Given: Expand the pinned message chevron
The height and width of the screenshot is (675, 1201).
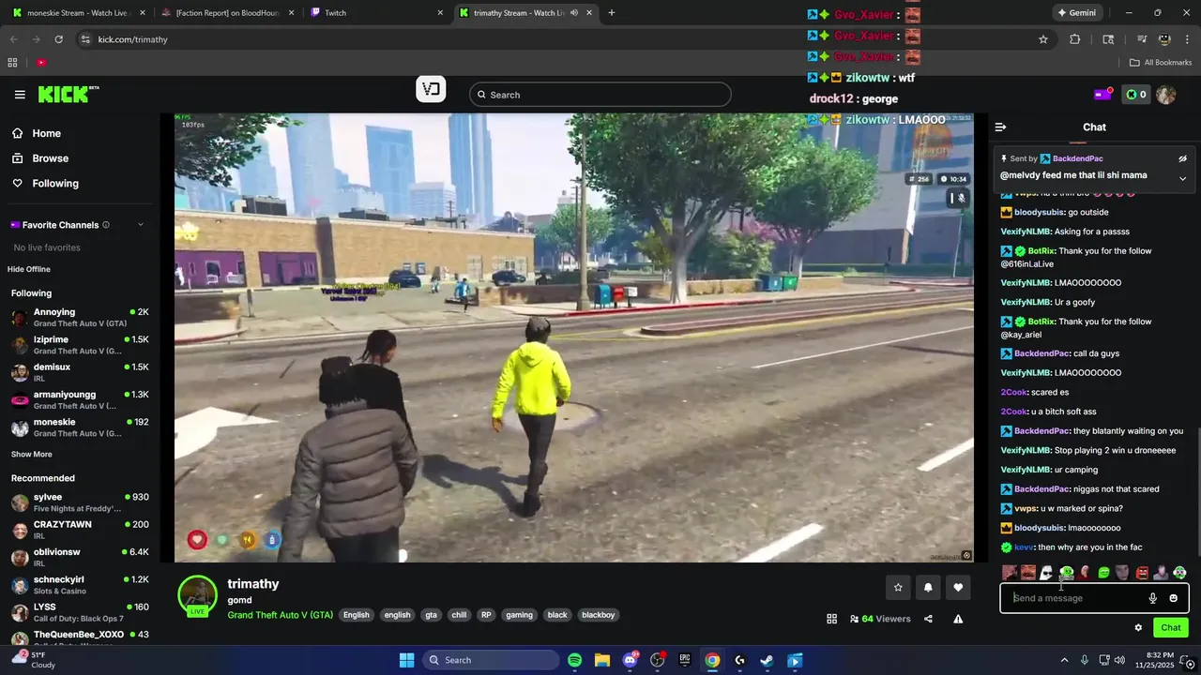Looking at the screenshot, I should [x=1182, y=178].
